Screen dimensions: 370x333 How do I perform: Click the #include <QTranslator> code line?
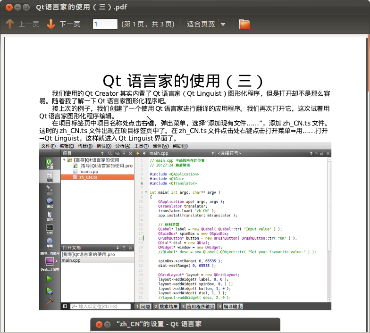173,183
